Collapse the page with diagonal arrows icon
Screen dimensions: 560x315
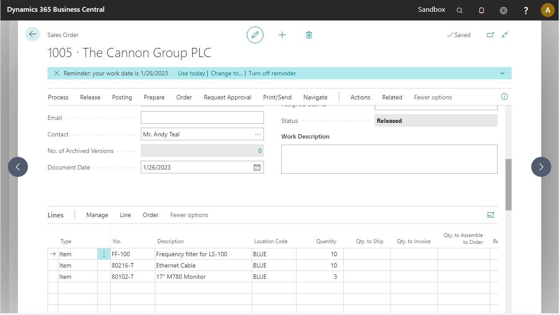(x=505, y=35)
